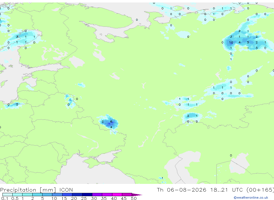Image resolution: width=274 pixels, height=200 pixels.
Task: Click the '(00+165)' forecast offset text
Action: (260, 190)
